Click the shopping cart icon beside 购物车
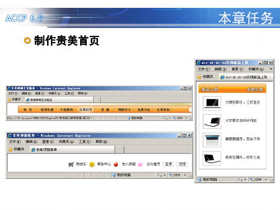Image resolution: width=280 pixels, height=210 pixels. [x=71, y=165]
